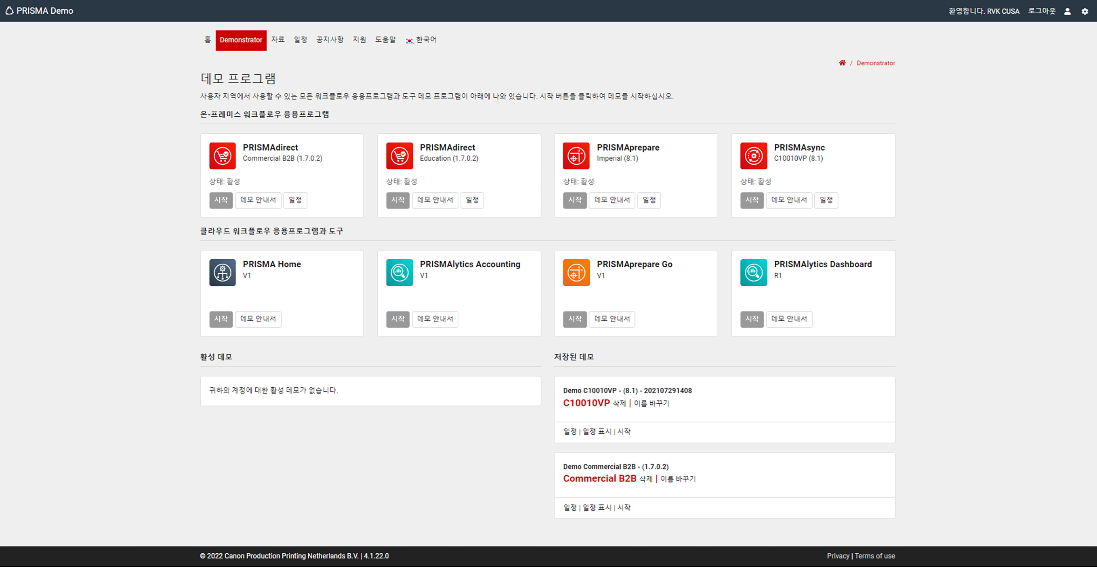Open the settings gear icon
This screenshot has width=1097, height=567.
(1084, 11)
